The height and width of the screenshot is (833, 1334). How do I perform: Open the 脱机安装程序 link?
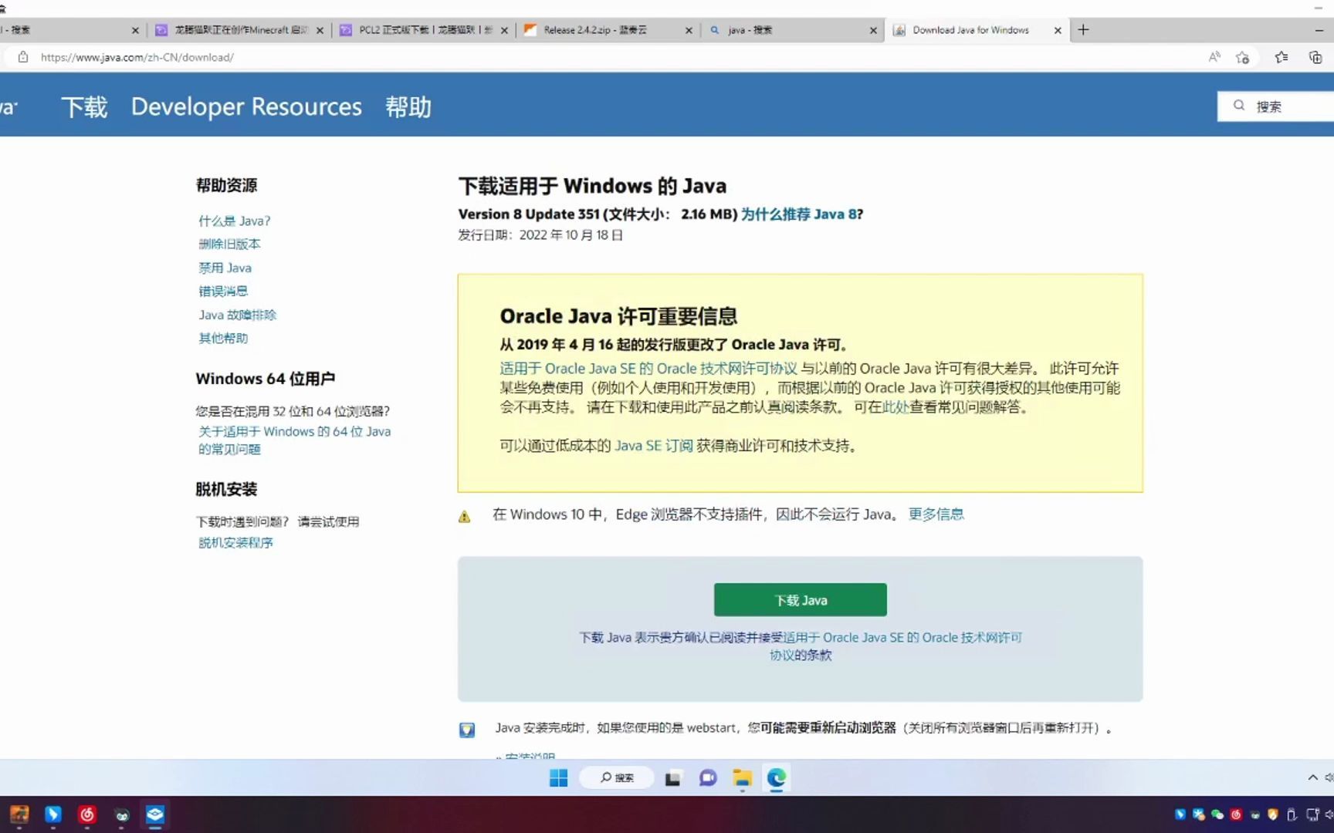[235, 542]
